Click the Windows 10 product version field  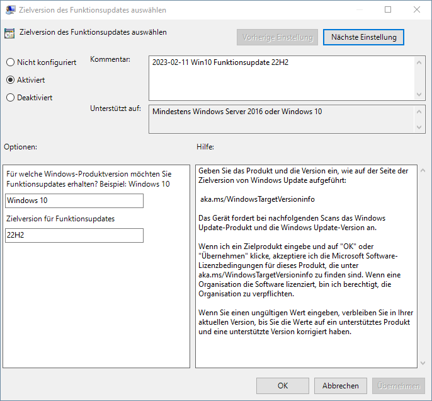point(74,200)
